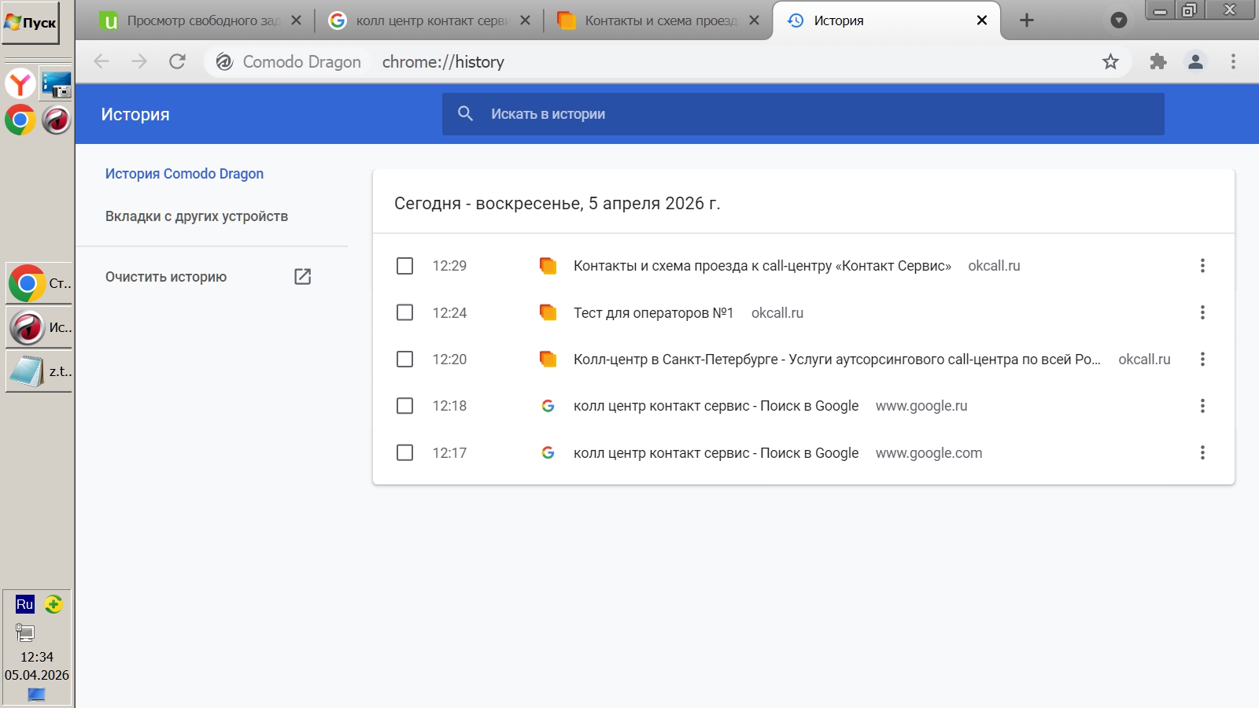
Task: Check the box for the 12:29 history entry
Action: tap(404, 266)
